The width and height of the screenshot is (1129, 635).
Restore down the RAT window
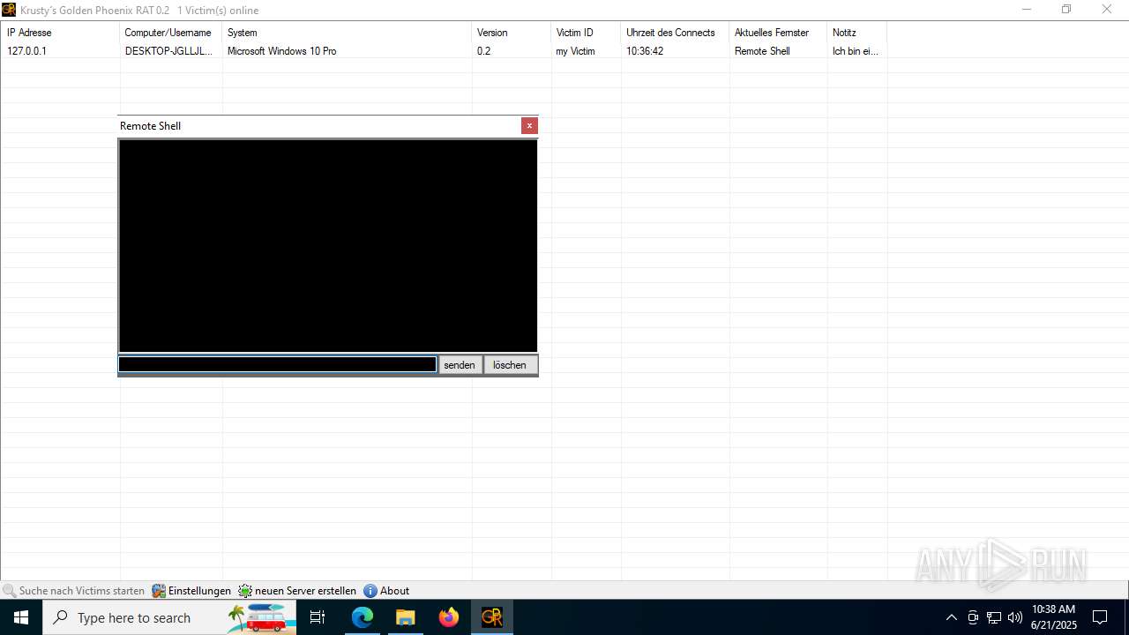click(x=1066, y=10)
